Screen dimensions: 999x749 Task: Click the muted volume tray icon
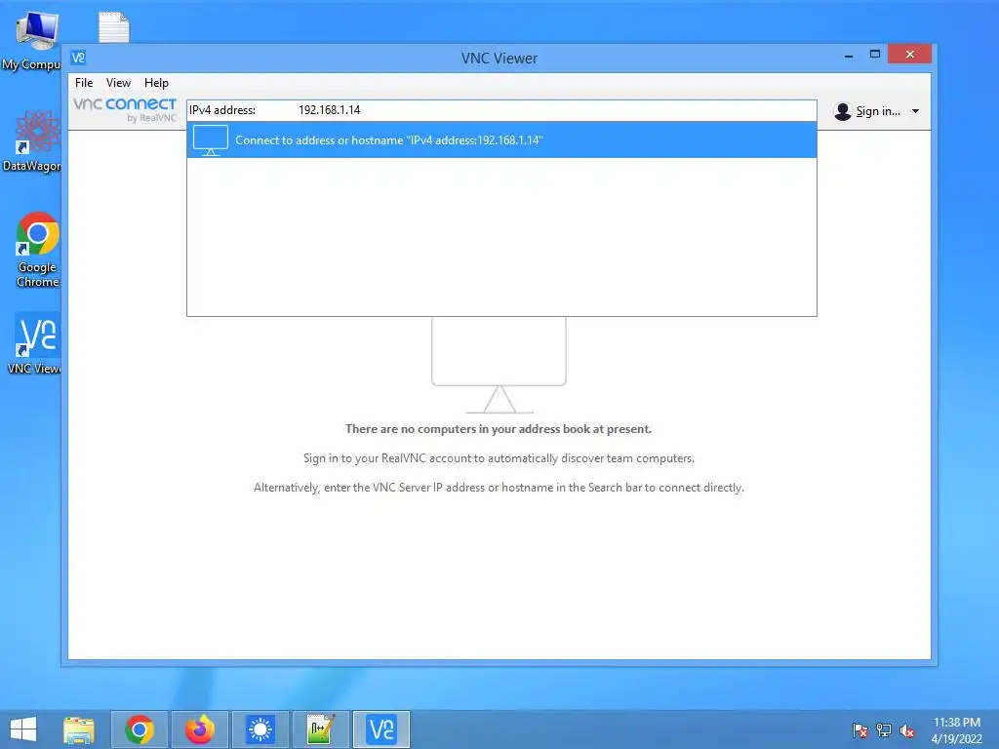[x=907, y=729]
